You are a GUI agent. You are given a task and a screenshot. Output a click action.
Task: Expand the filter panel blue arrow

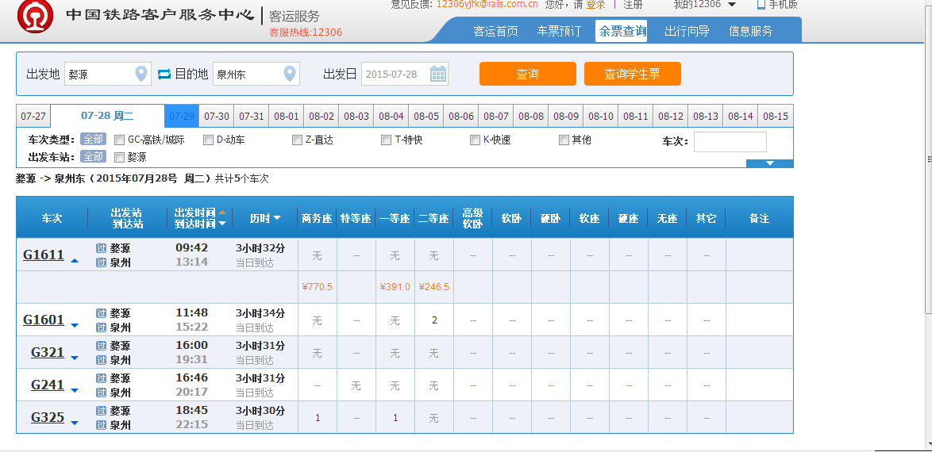[x=770, y=163]
